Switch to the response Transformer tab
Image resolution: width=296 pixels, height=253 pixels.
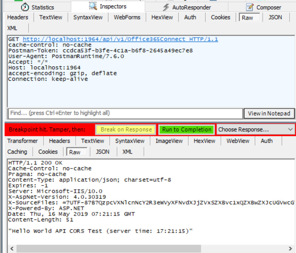point(22,141)
